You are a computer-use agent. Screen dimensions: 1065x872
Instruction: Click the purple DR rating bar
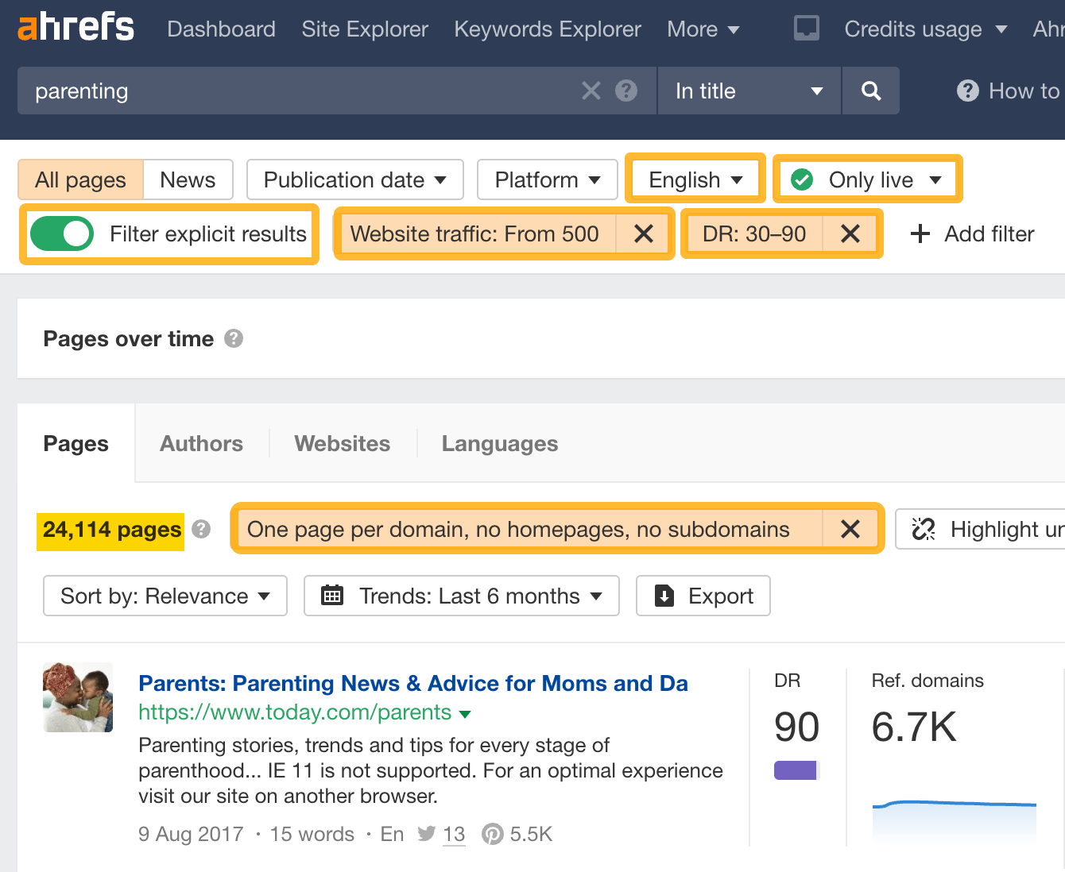796,769
